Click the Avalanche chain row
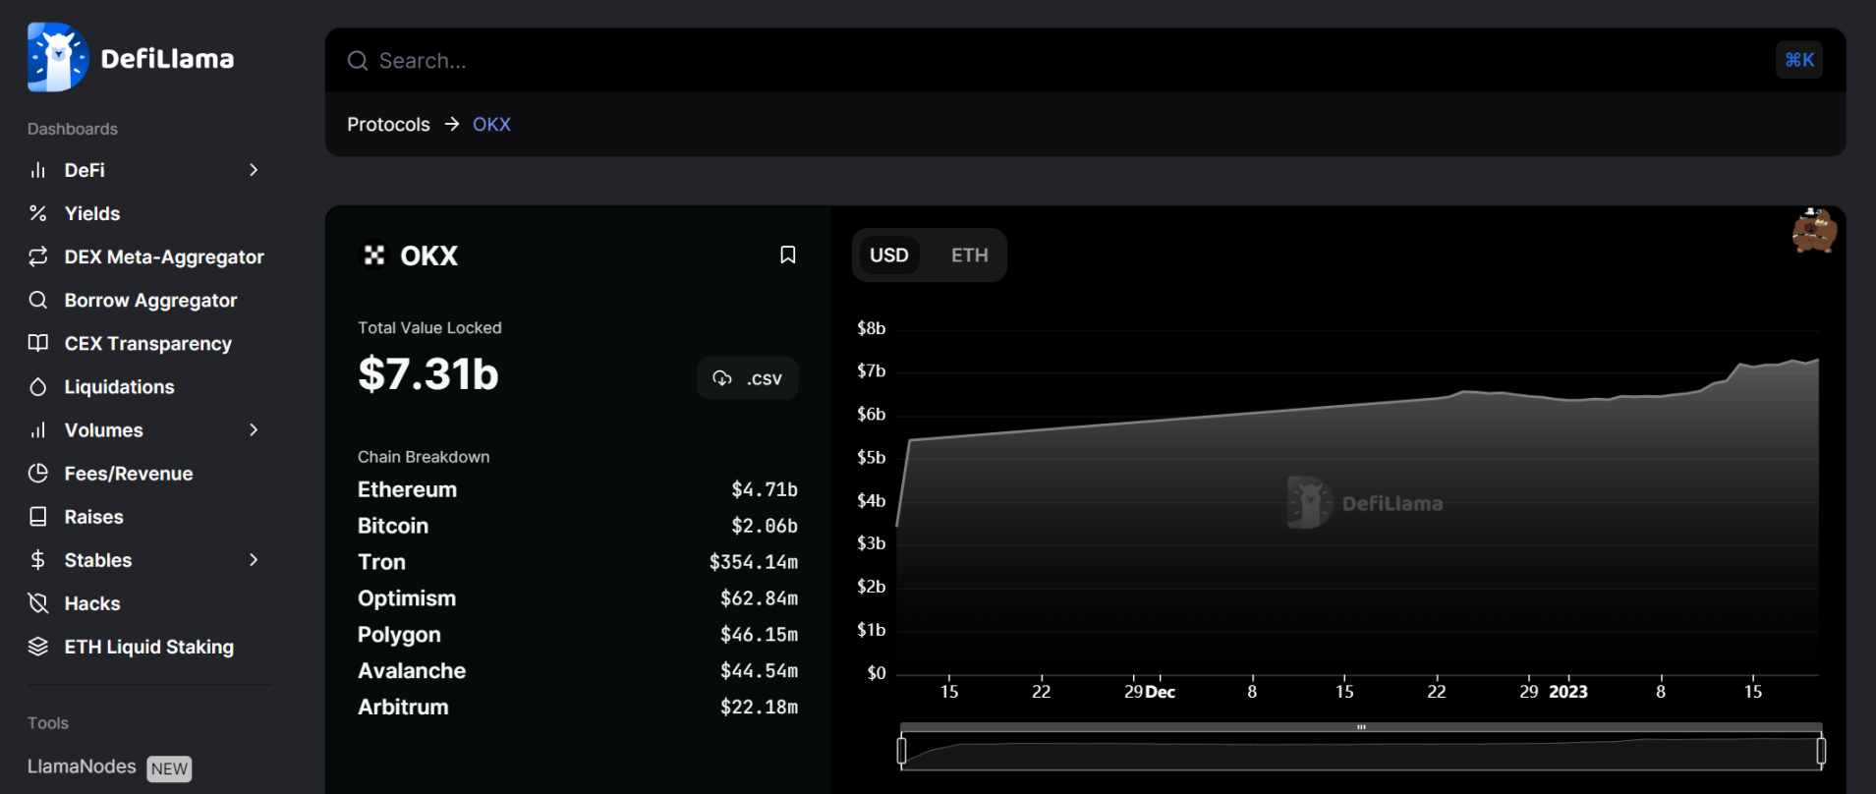This screenshot has width=1876, height=794. click(578, 671)
